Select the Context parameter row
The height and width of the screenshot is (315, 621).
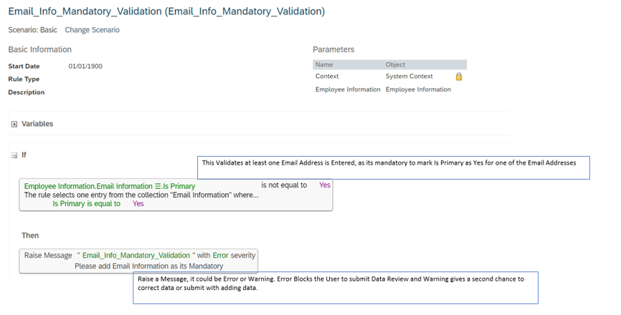click(x=389, y=77)
